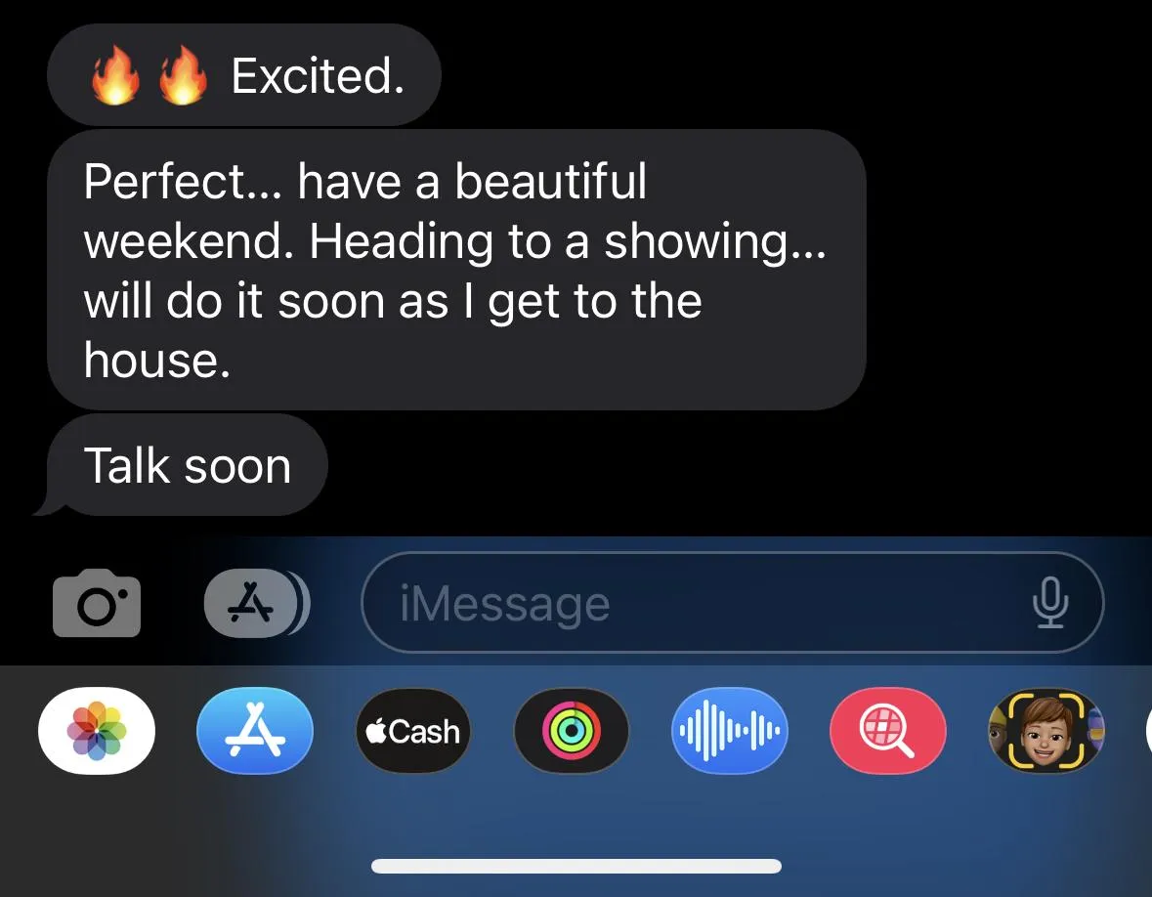
Task: Start dictation with microphone icon
Action: tap(1050, 603)
